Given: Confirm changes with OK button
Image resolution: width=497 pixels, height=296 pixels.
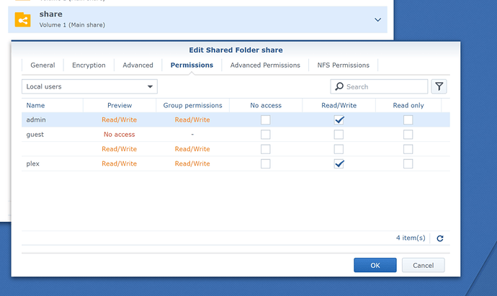Looking at the screenshot, I should point(375,265).
